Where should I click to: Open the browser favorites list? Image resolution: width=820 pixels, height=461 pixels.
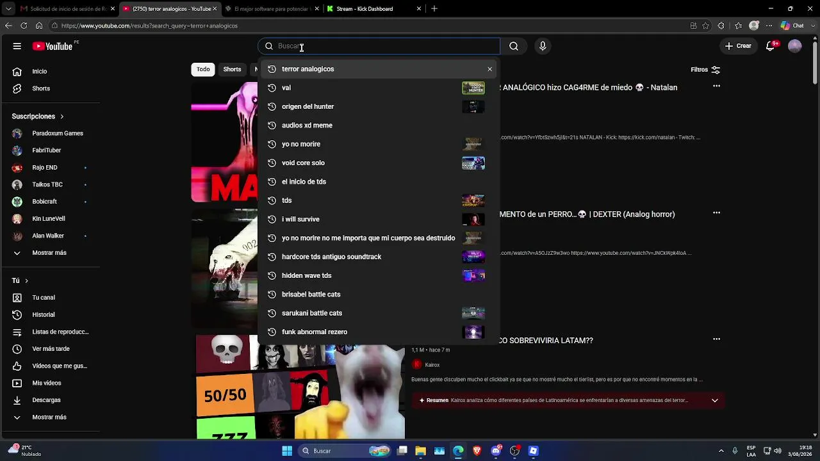click(x=738, y=26)
